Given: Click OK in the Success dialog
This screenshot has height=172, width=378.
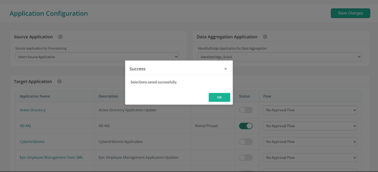Looking at the screenshot, I should pyautogui.click(x=219, y=97).
